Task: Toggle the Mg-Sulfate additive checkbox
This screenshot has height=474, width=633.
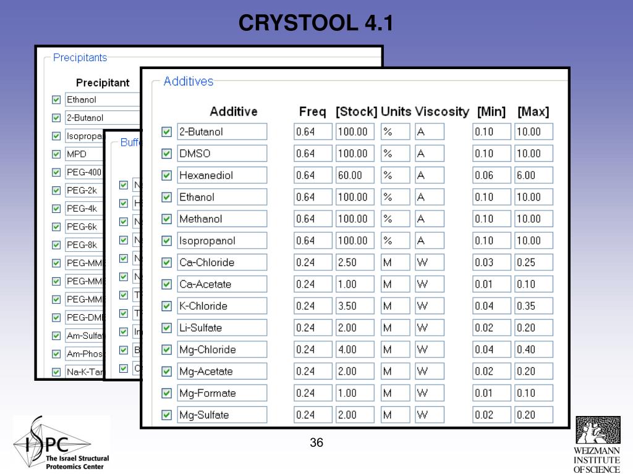Action: point(166,415)
